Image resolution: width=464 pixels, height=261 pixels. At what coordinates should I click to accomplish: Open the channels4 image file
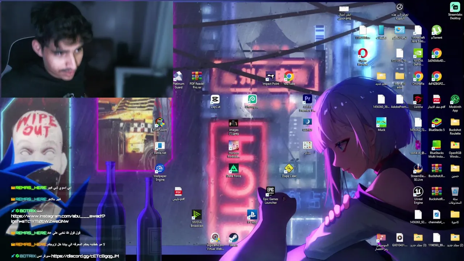coord(436,217)
